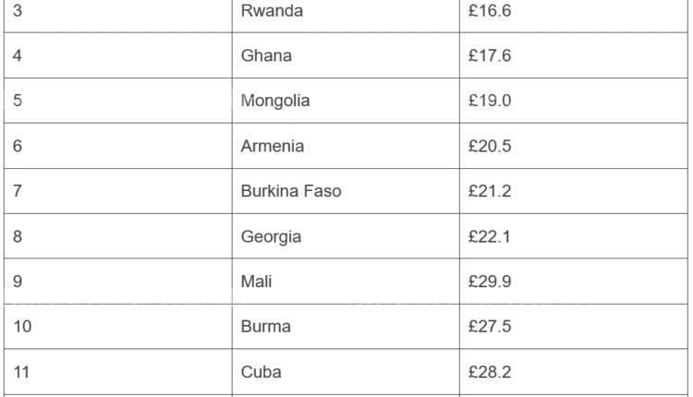Click the £22.1 amount cell
Image resolution: width=693 pixels, height=397 pixels.
tap(491, 236)
